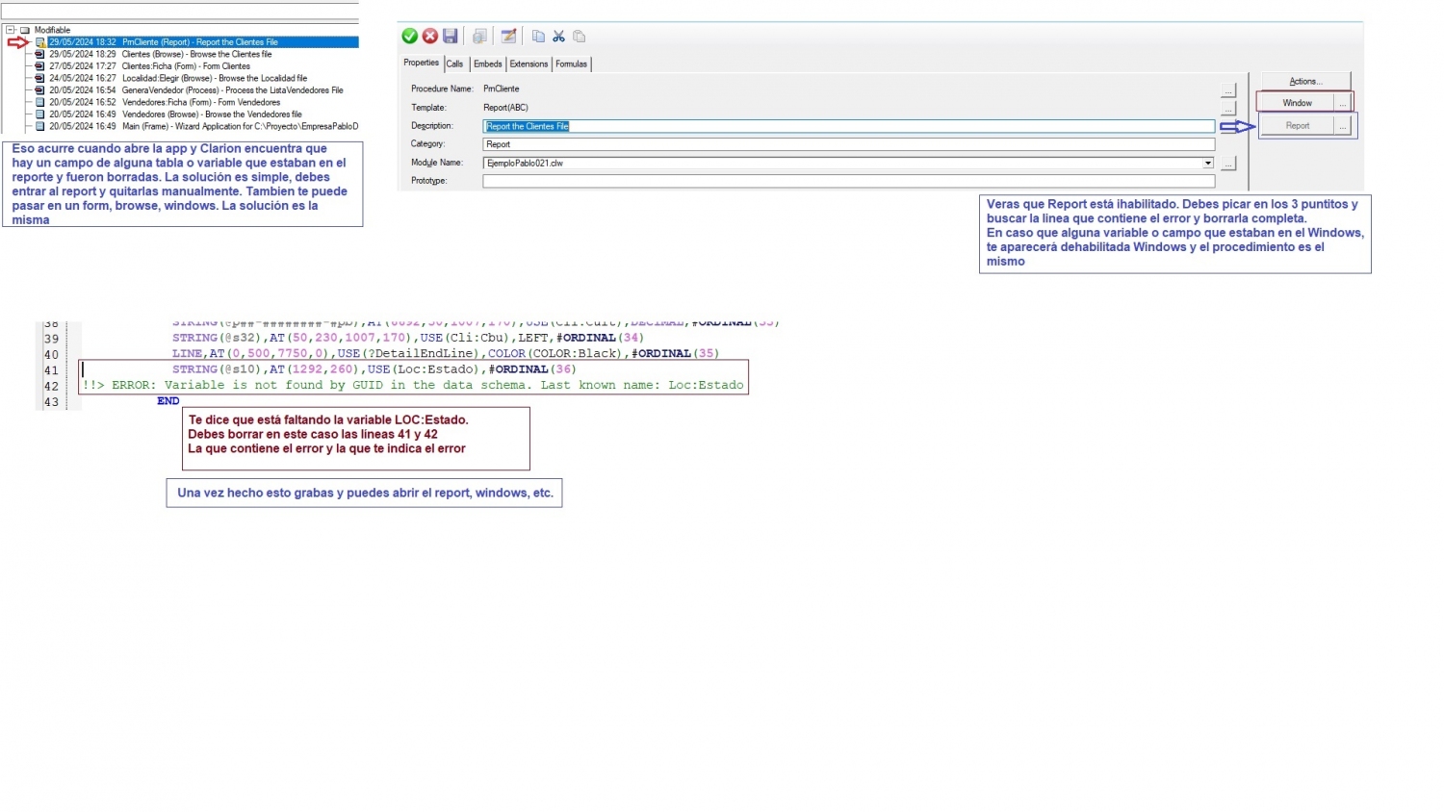Click the green checkmark Save and Close icon
The height and width of the screenshot is (812, 1444).
(x=409, y=37)
